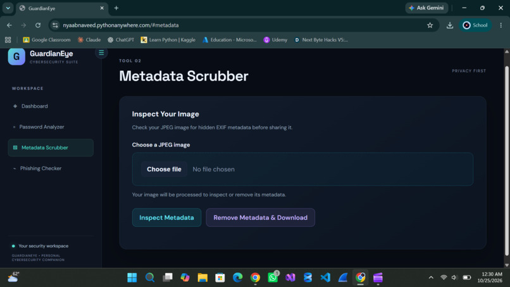The height and width of the screenshot is (287, 510).
Task: Select the GuardianEye browser tab
Action: tap(61, 8)
